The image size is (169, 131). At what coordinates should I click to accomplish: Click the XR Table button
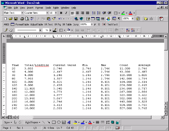click(x=67, y=24)
